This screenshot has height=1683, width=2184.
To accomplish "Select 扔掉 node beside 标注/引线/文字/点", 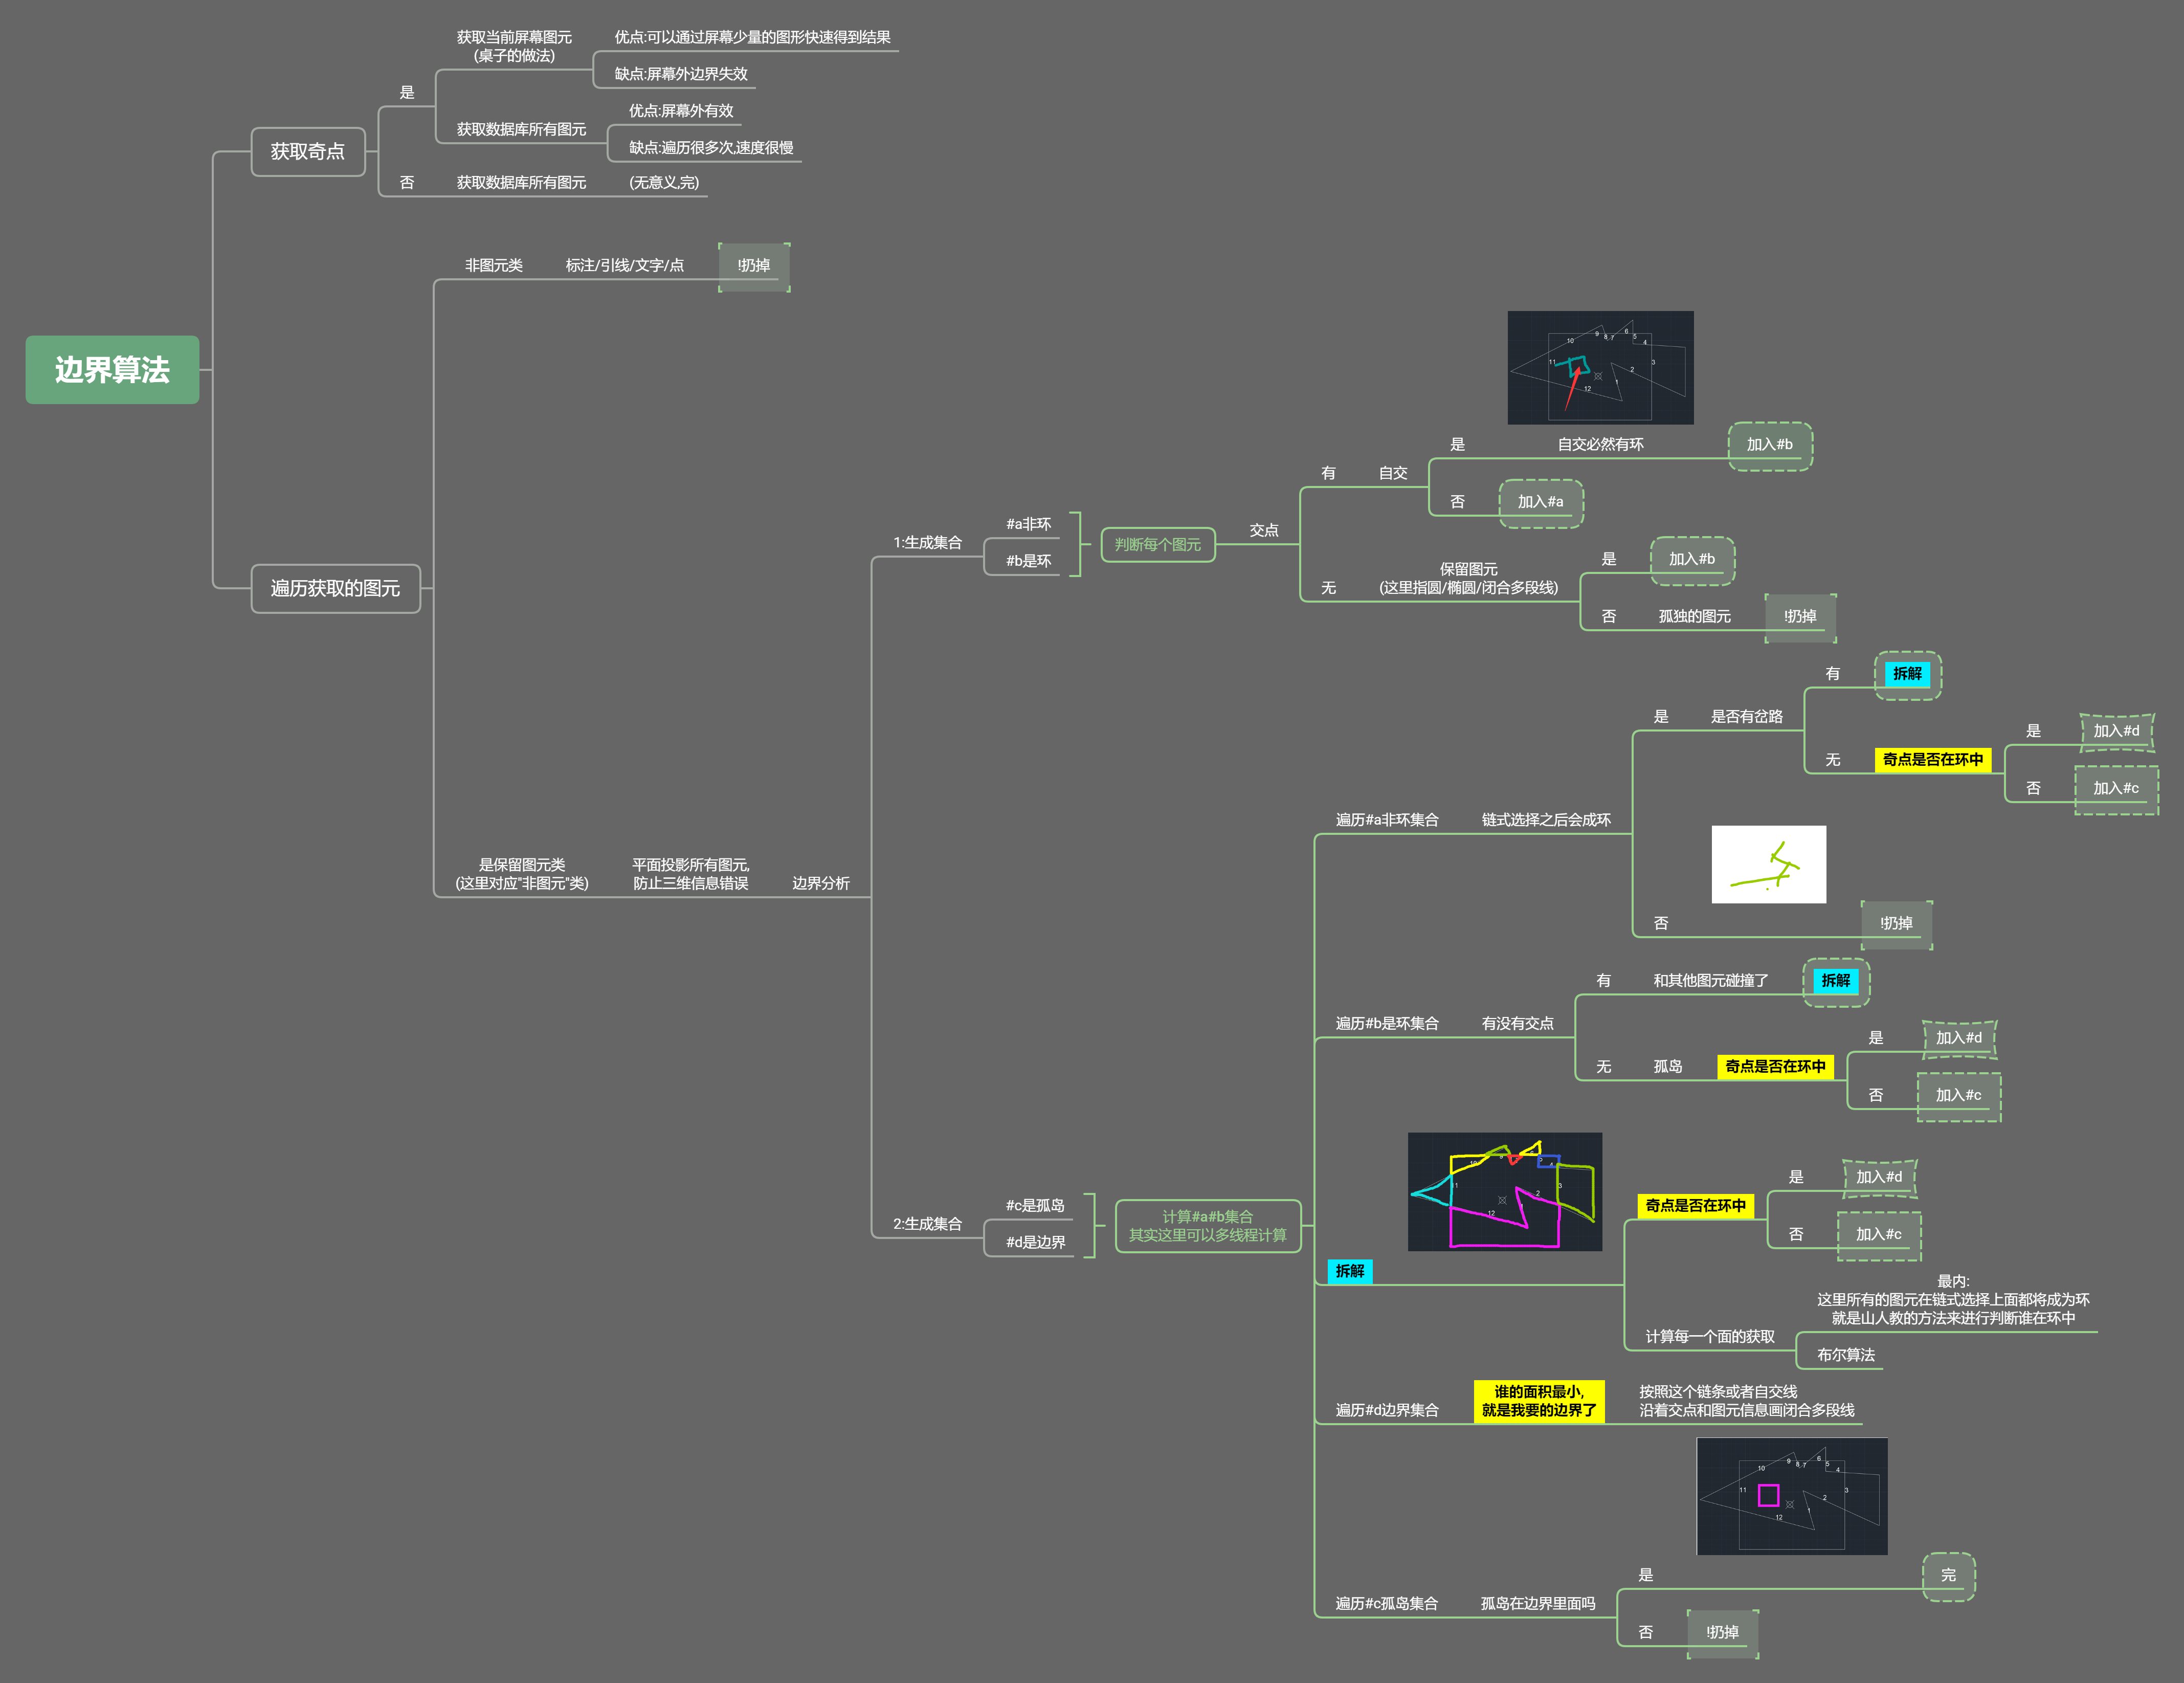I will 754,266.
